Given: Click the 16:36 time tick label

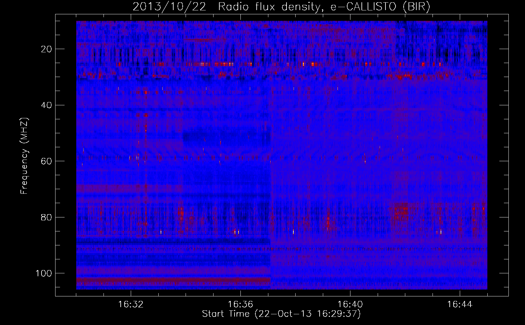Looking at the screenshot, I should (240, 305).
